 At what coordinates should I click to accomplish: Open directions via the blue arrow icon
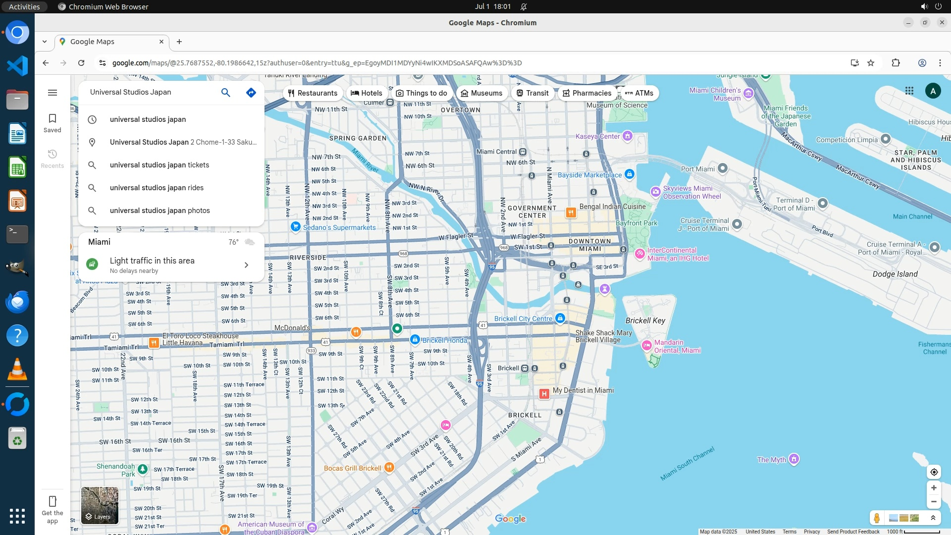(x=251, y=93)
